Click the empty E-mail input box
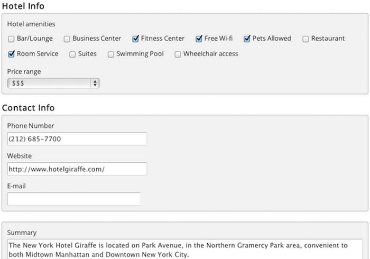Viewport: 370px width, 259px height. tap(74, 199)
